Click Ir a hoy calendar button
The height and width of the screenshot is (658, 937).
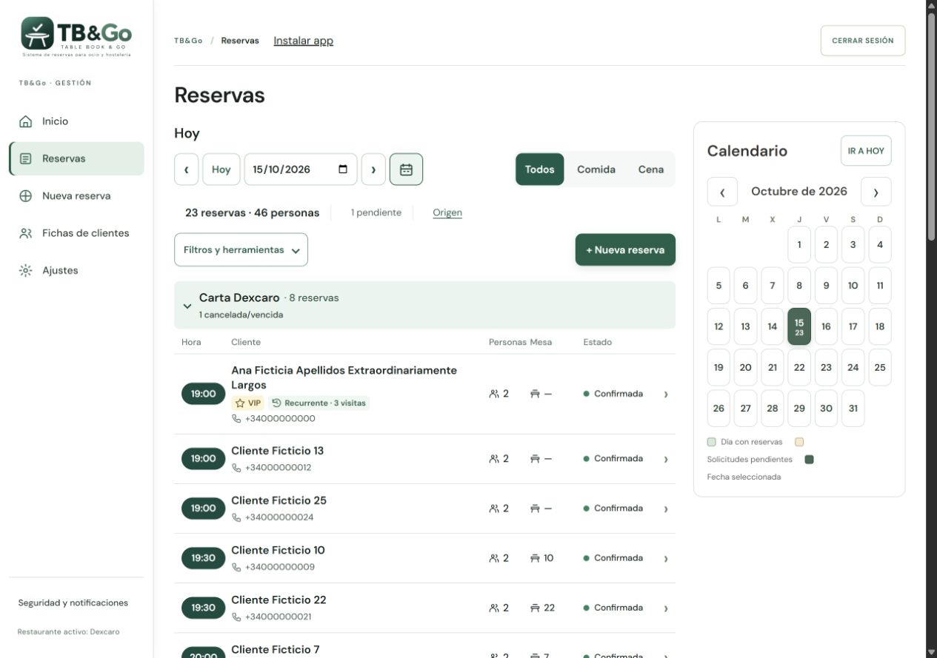point(866,151)
